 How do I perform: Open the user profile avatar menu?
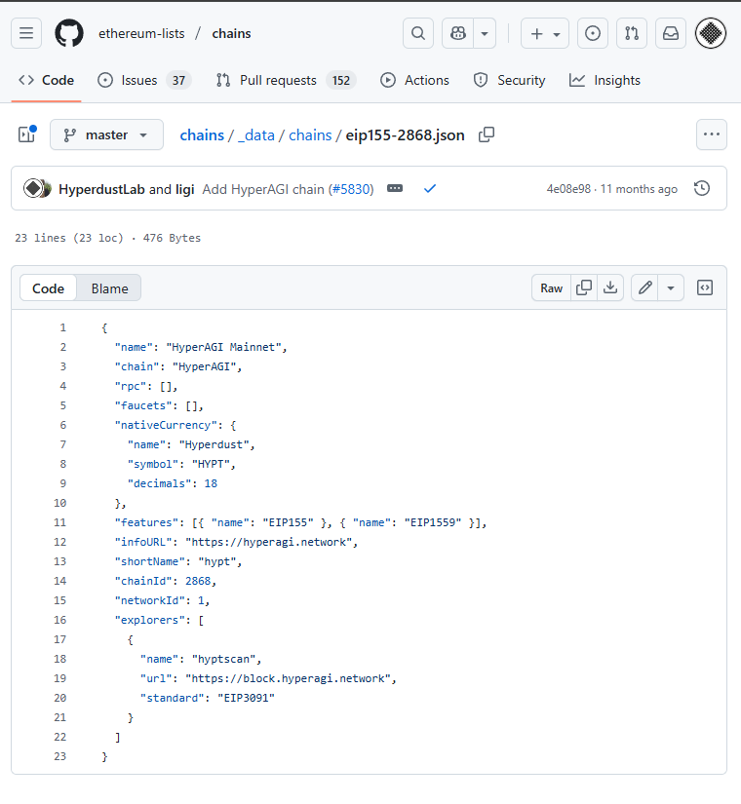pos(711,33)
